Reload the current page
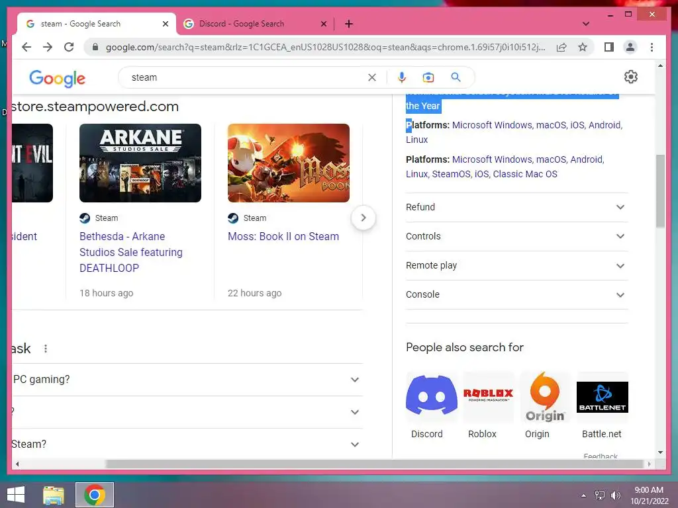Image resolution: width=678 pixels, height=508 pixels. [69, 47]
